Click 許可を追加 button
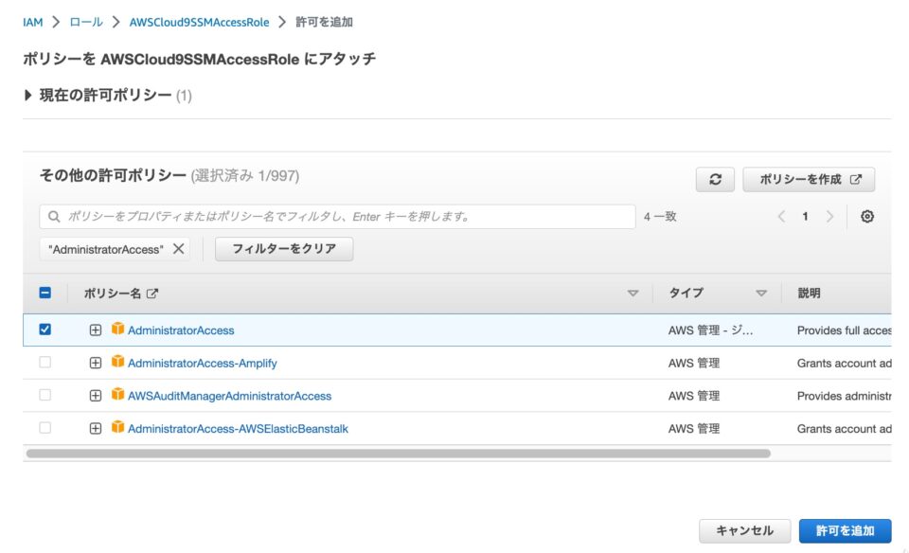 (x=845, y=530)
